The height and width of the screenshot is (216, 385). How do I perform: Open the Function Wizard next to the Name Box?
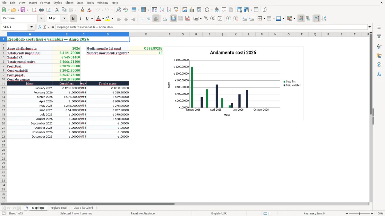click(40, 27)
